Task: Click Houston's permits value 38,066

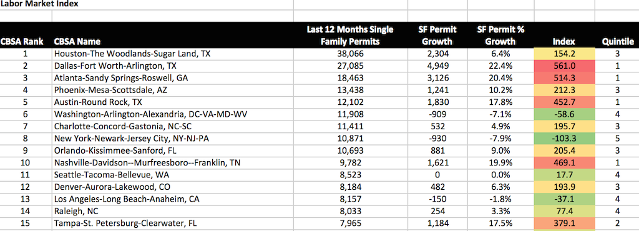Action: (351, 53)
